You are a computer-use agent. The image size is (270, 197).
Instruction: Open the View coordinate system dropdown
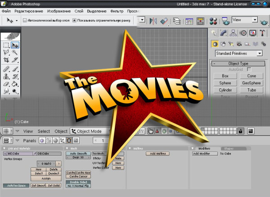[245, 20]
